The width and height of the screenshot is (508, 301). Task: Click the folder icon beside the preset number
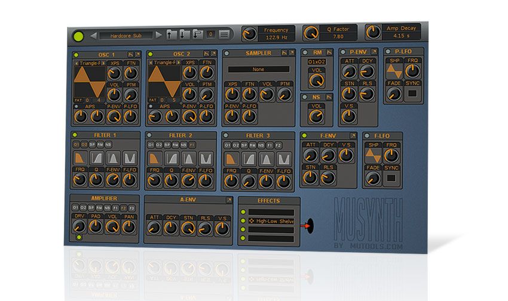coord(197,34)
